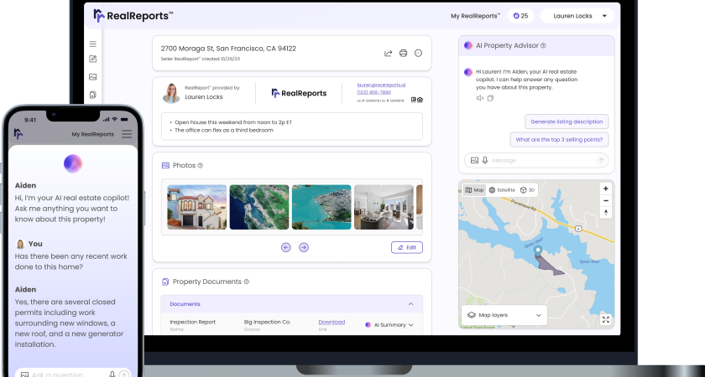Switch to Map view tab

tap(474, 190)
